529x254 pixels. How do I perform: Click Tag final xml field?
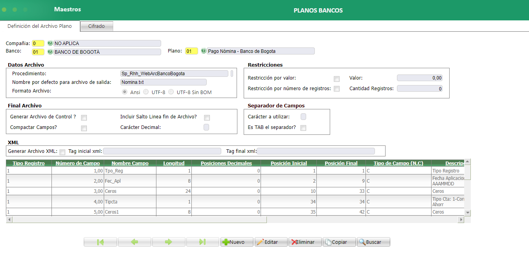tap(316, 151)
